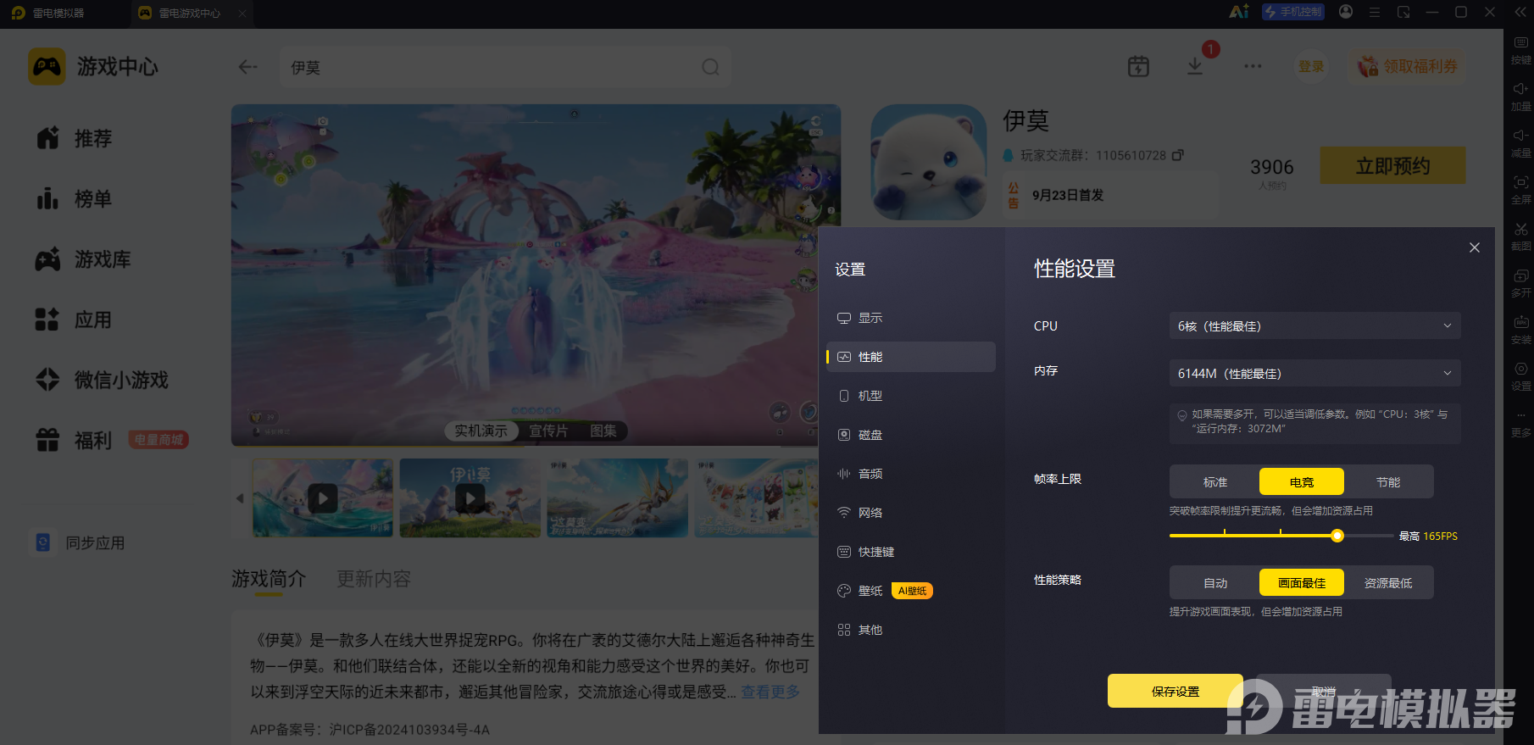Image resolution: width=1534 pixels, height=745 pixels.
Task: Open 音频 settings category
Action: 911,474
